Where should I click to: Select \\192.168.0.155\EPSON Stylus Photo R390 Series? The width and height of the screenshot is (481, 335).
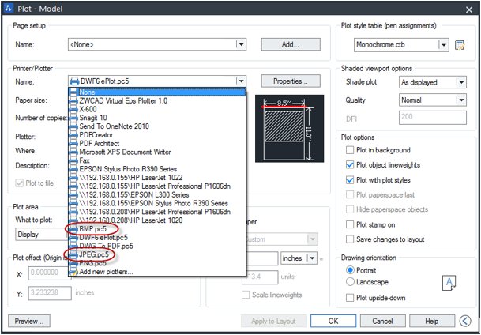tap(157, 203)
